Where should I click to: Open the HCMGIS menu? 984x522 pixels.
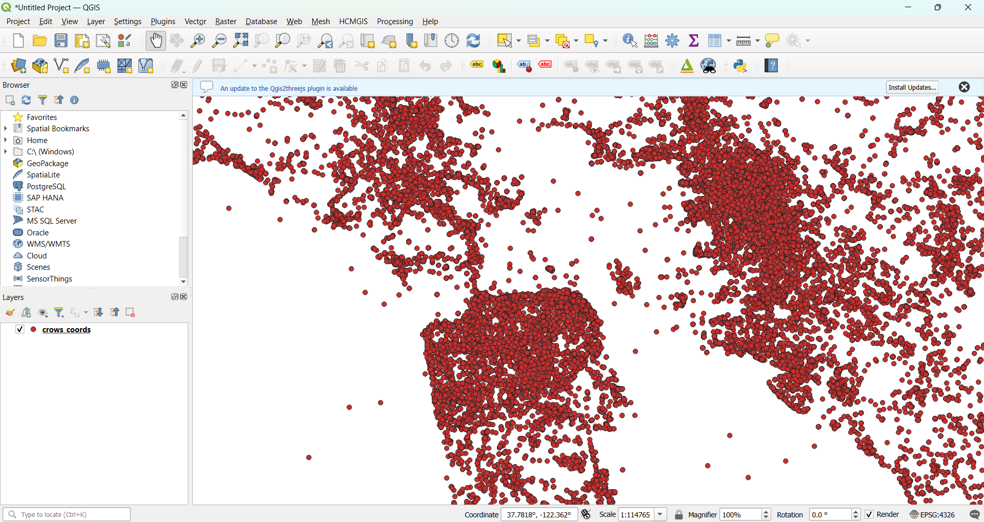353,22
